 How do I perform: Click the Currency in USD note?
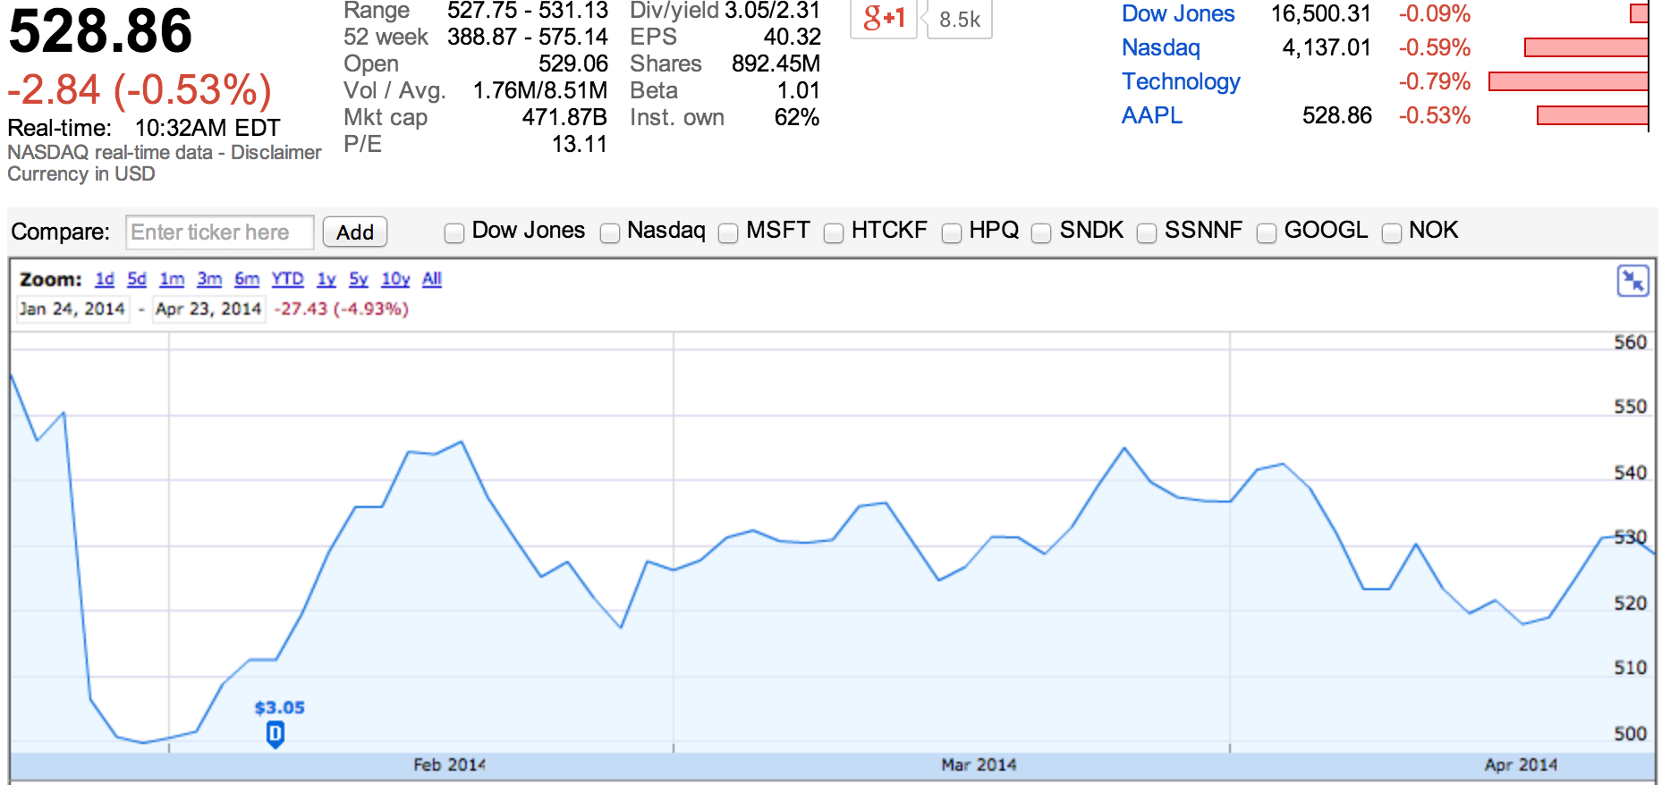point(81,173)
